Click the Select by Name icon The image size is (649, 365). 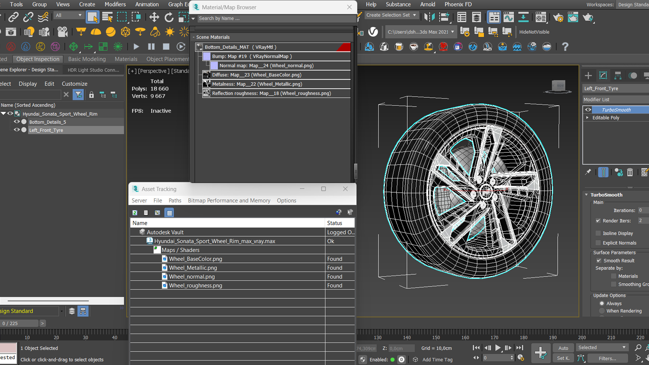click(107, 17)
